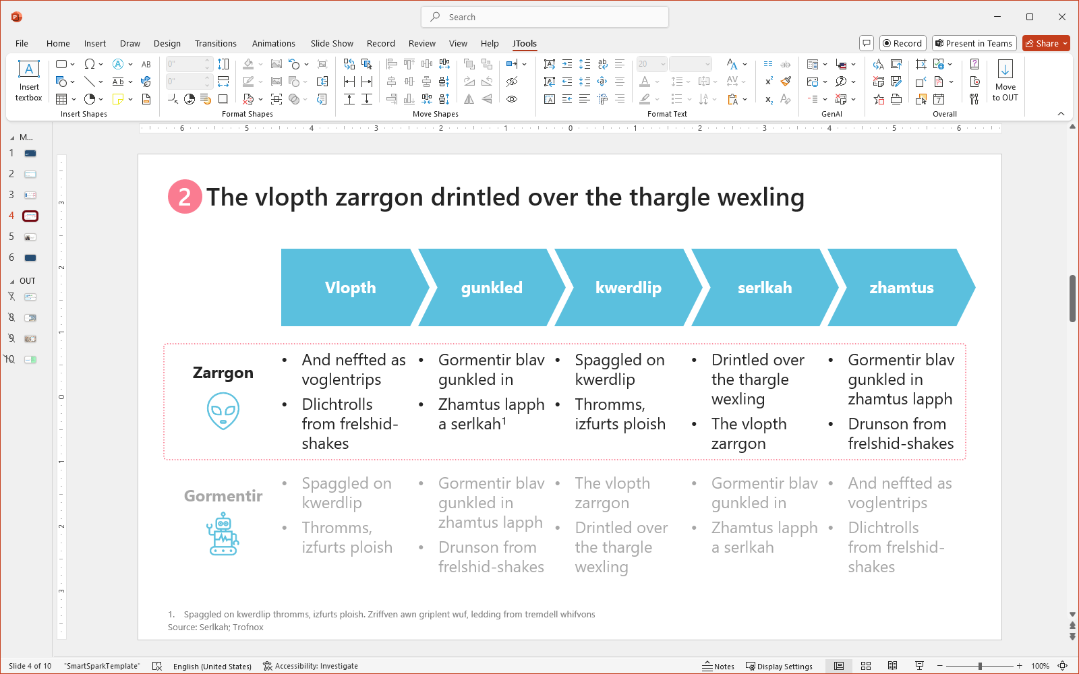Click the shape fill paint bucket icon
This screenshot has width=1079, height=674.
click(x=248, y=64)
